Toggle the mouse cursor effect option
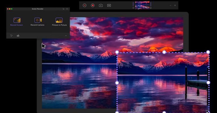This screenshot has height=113, width=217. 11,36
